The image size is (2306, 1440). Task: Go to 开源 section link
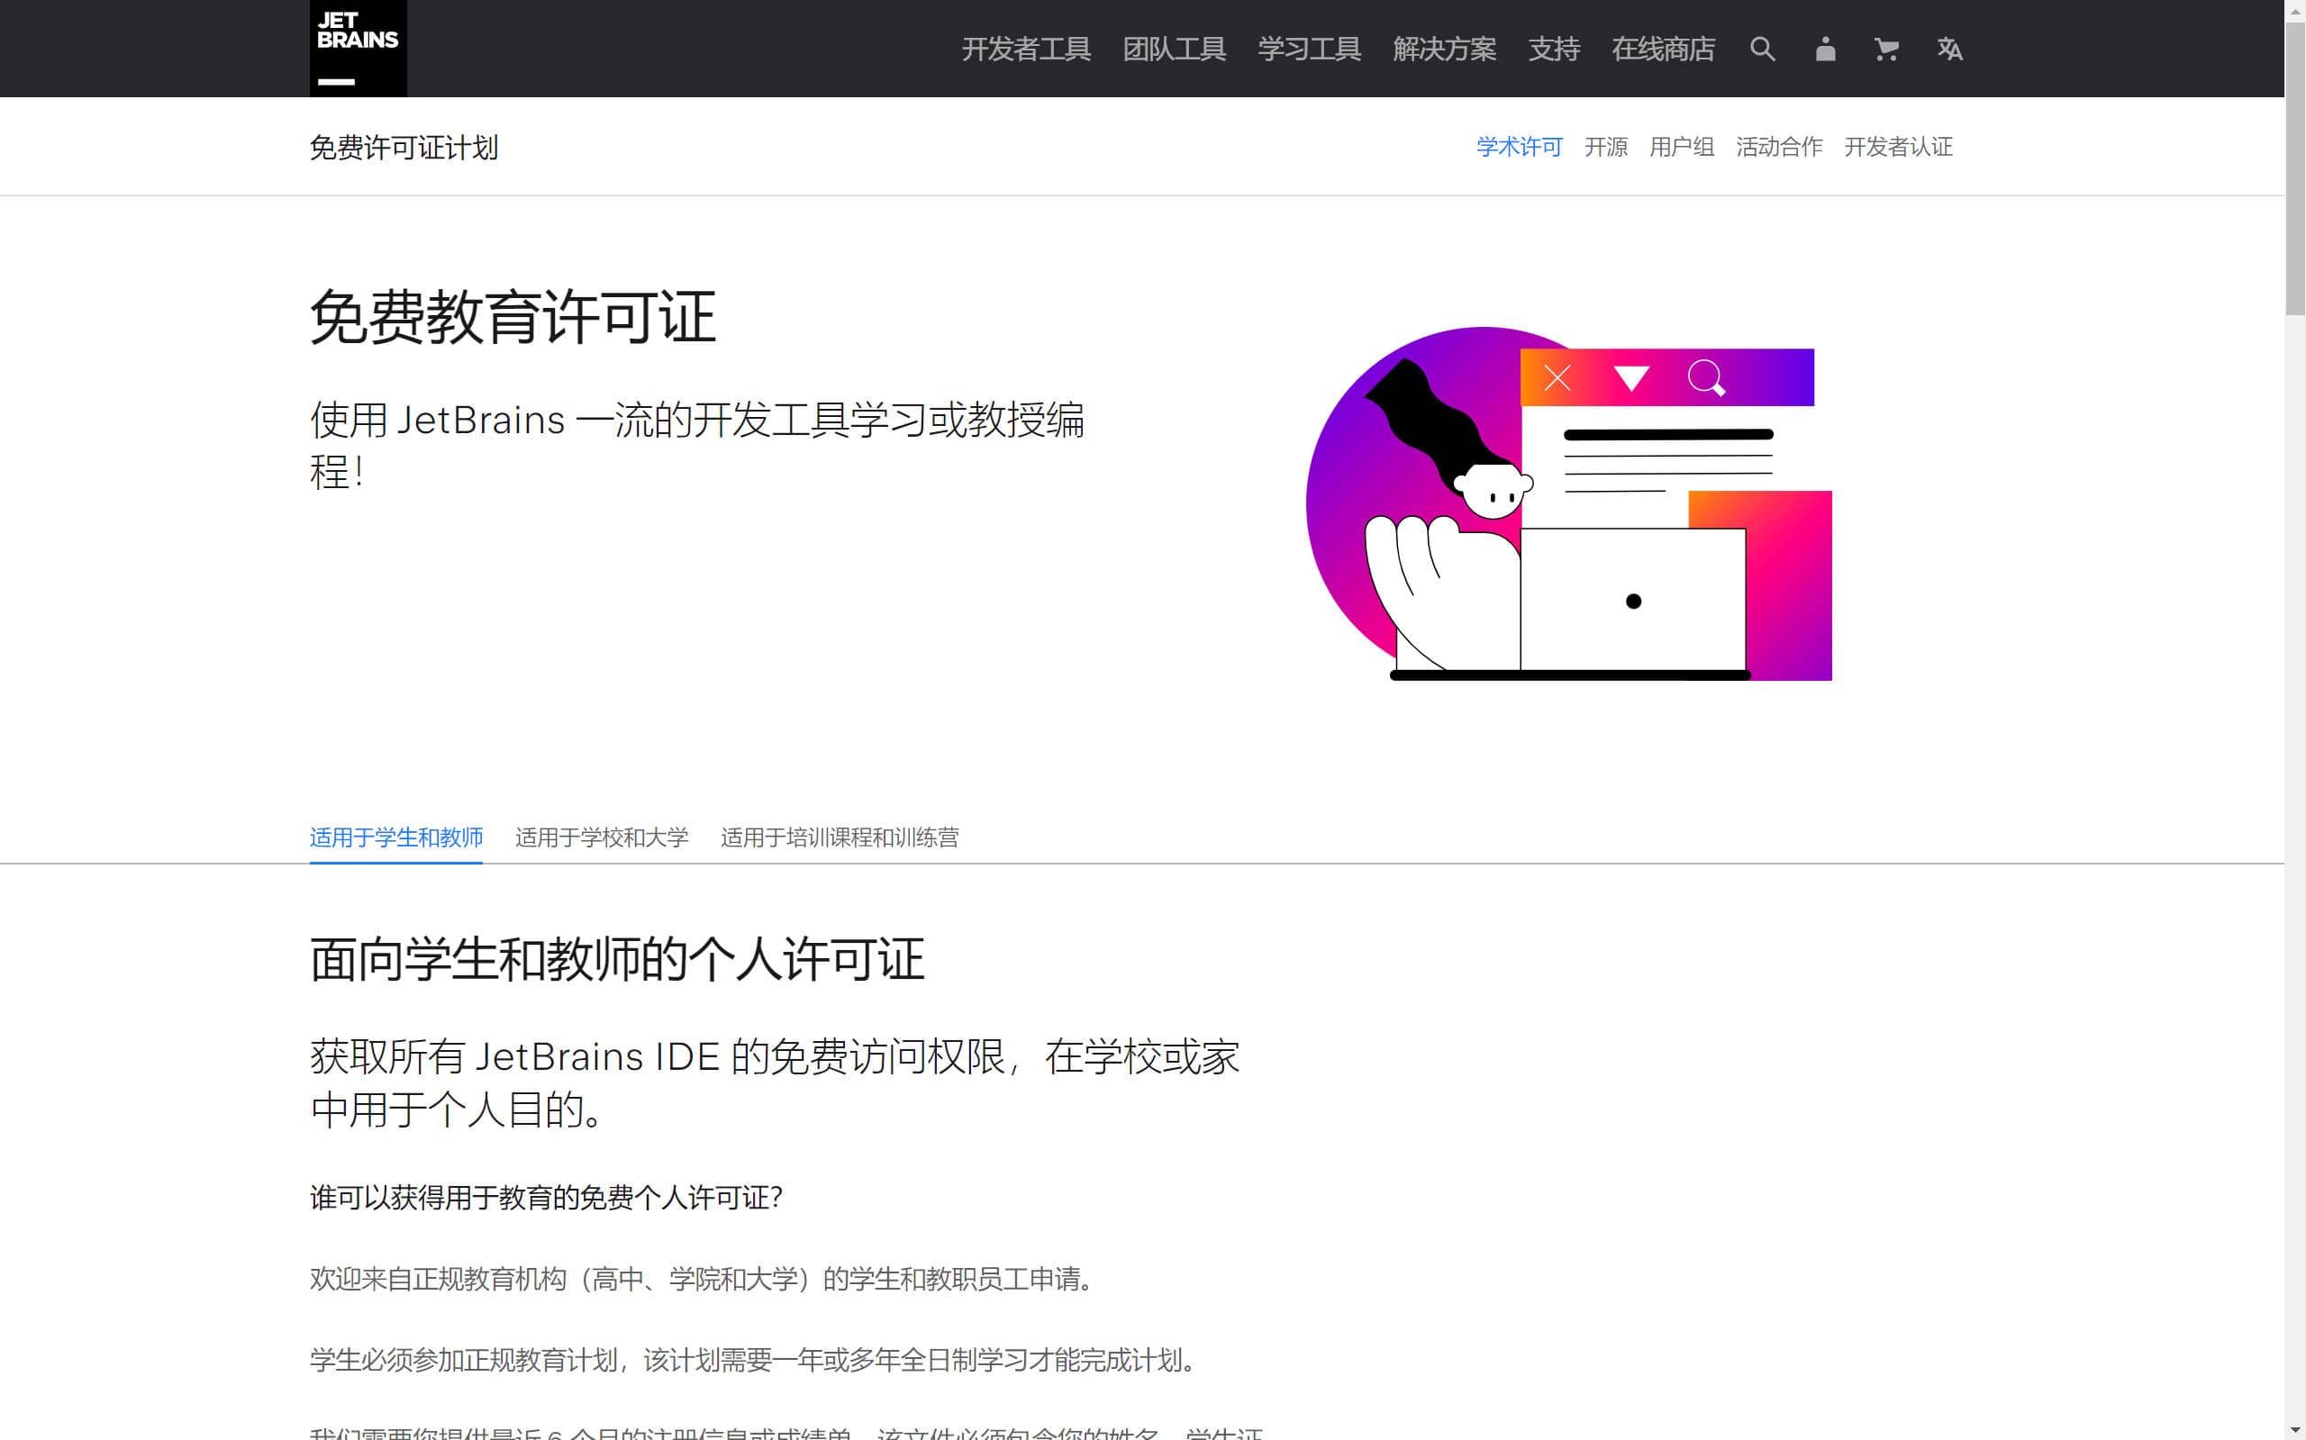1606,147
